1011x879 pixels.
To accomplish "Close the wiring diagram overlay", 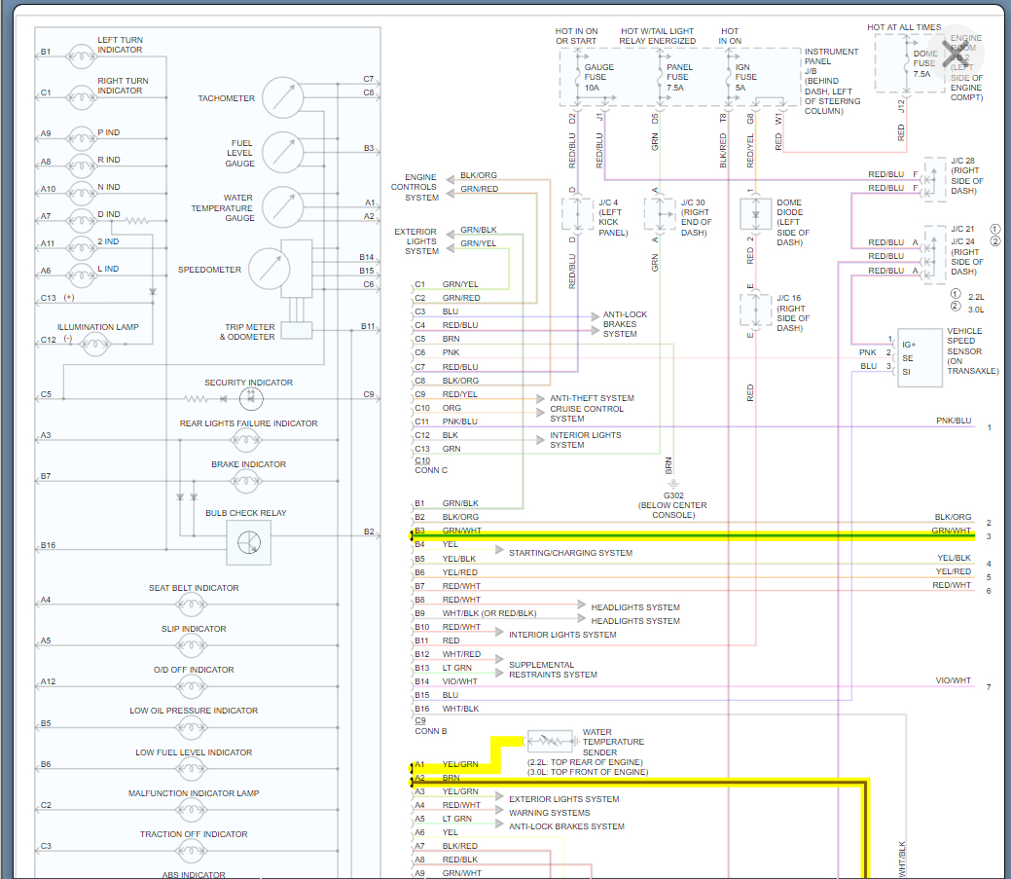I will click(955, 53).
